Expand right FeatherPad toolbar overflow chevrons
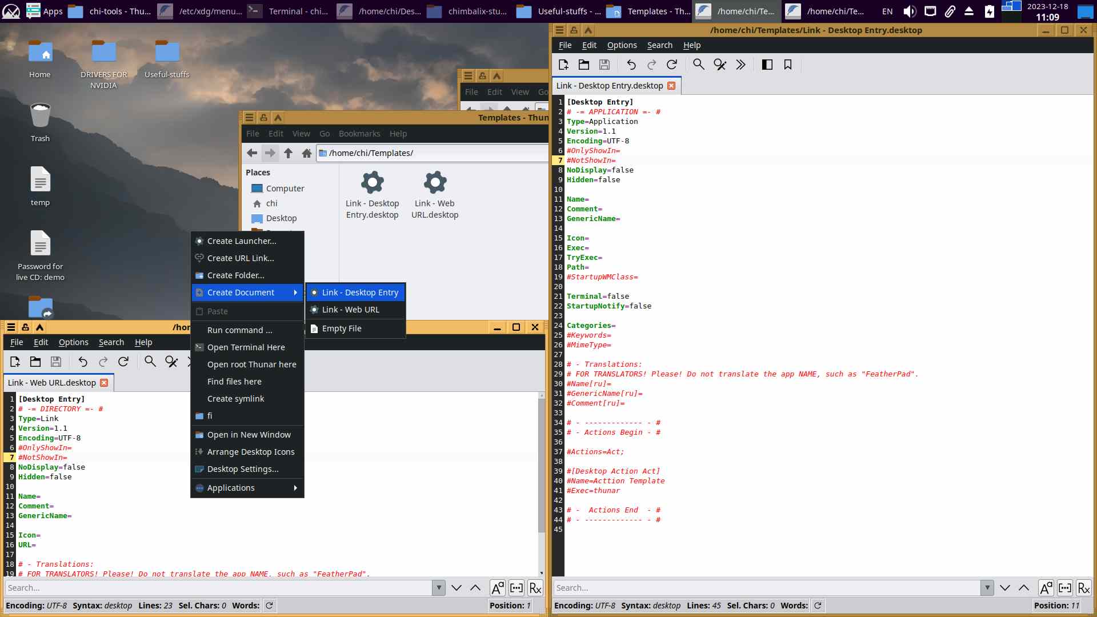This screenshot has height=617, width=1097. click(741, 65)
